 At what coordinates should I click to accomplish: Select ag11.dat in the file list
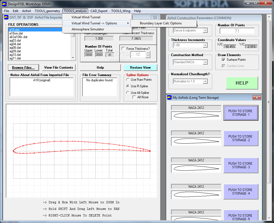coord(40,58)
